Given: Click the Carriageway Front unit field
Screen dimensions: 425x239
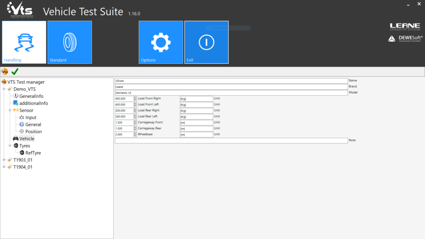Looking at the screenshot, I should (x=196, y=123).
